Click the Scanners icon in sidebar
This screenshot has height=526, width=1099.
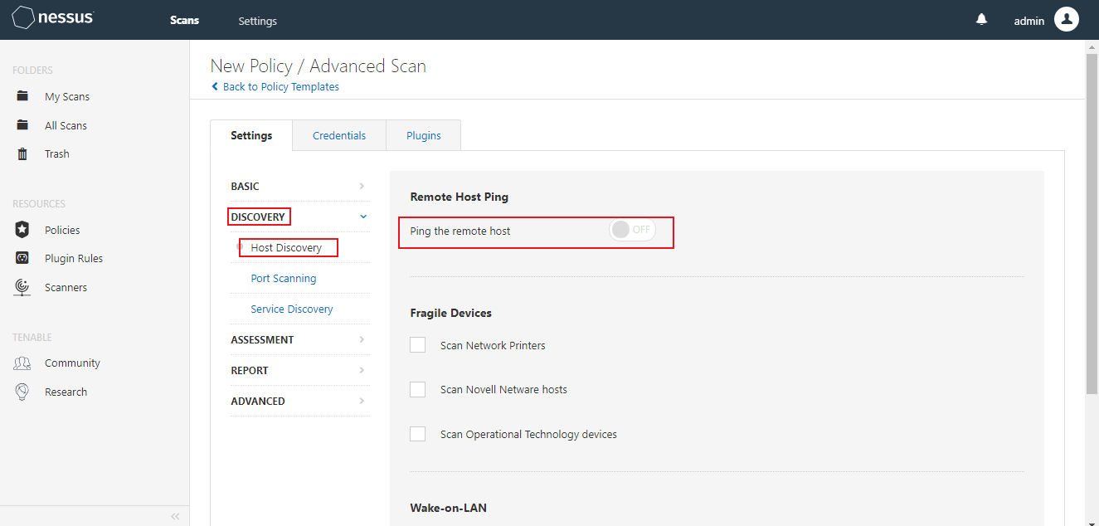coord(23,287)
